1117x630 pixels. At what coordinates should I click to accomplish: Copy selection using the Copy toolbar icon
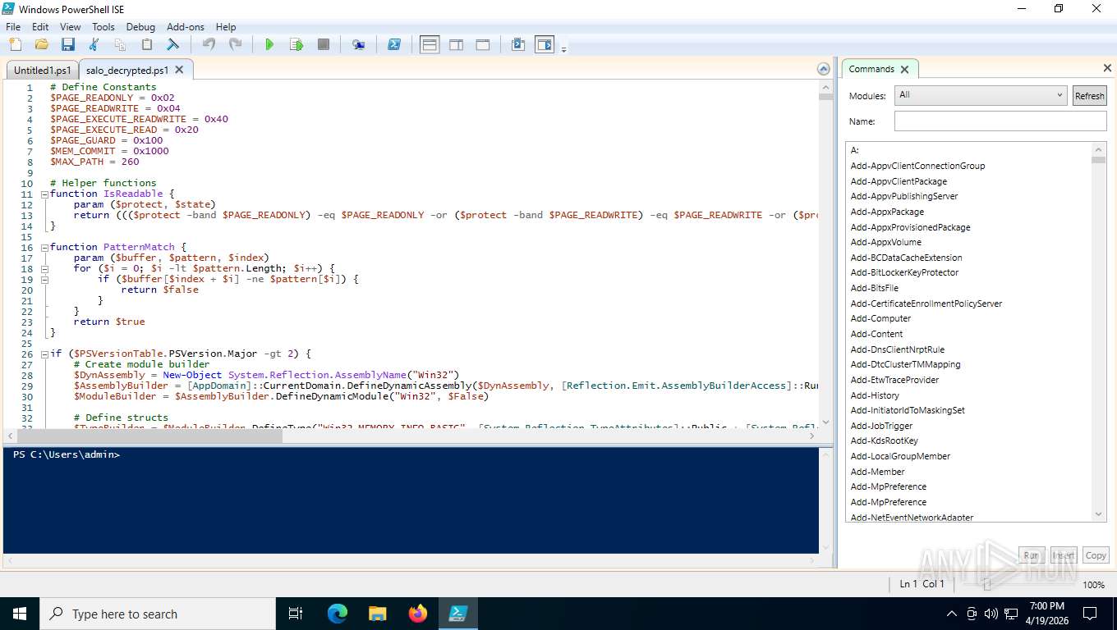coord(120,44)
